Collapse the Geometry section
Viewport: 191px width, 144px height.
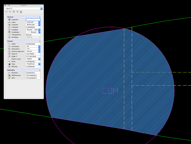point(40,70)
